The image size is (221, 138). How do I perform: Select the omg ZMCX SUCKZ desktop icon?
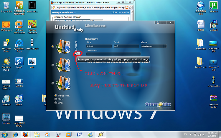click(19, 121)
